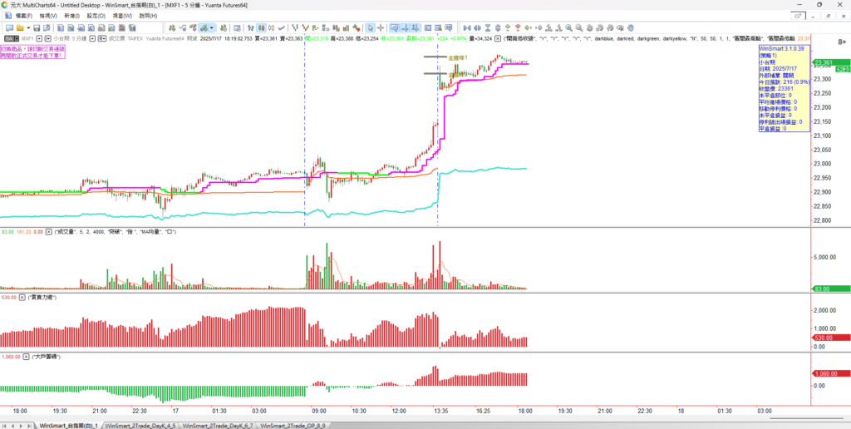Click the highlighted green drawing tool icon
Image resolution: width=851 pixels, height=429 pixels.
(204, 27)
